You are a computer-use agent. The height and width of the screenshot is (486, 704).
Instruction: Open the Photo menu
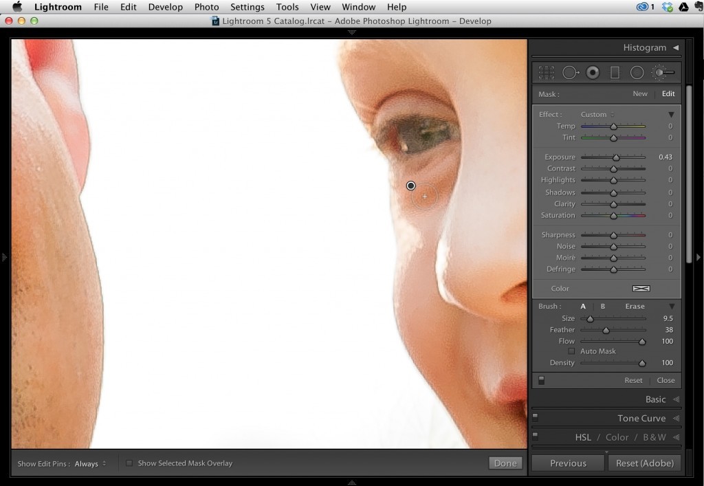[x=206, y=7]
